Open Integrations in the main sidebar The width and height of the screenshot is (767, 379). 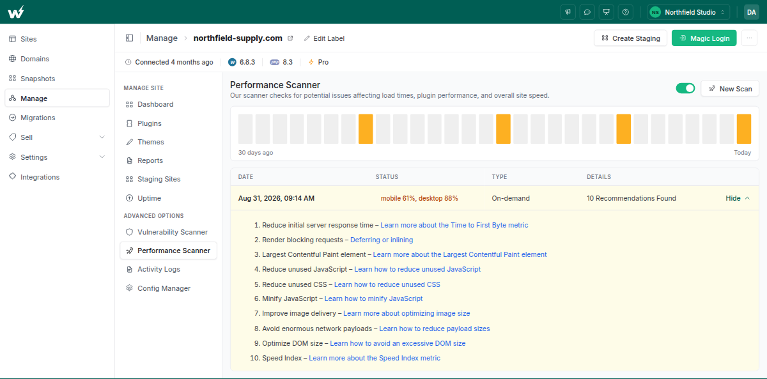point(57,177)
